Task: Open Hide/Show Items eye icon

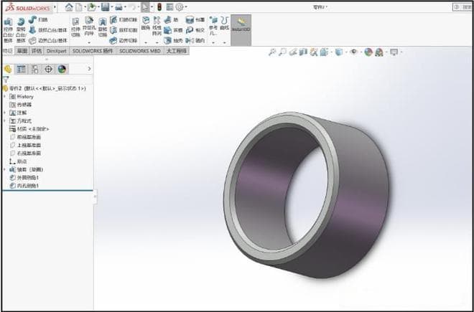Action: tap(353, 52)
